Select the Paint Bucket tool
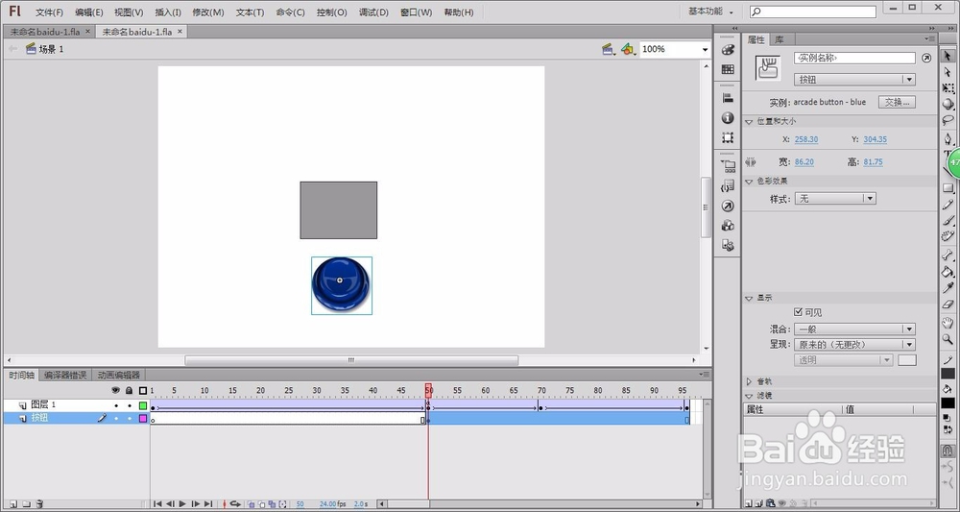This screenshot has height=512, width=960. point(948,271)
